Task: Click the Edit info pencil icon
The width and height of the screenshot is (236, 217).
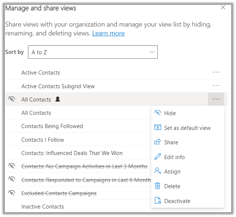Action: point(158,157)
